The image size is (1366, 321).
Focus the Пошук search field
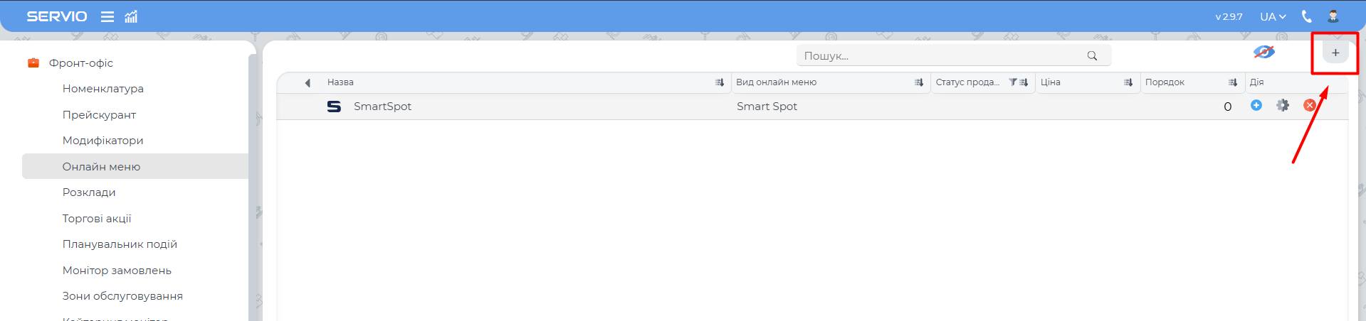(x=940, y=56)
